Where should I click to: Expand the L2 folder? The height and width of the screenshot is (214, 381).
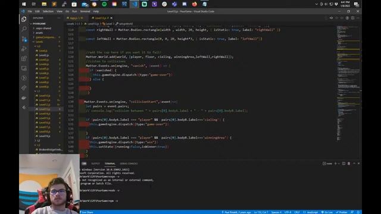click(x=46, y=140)
